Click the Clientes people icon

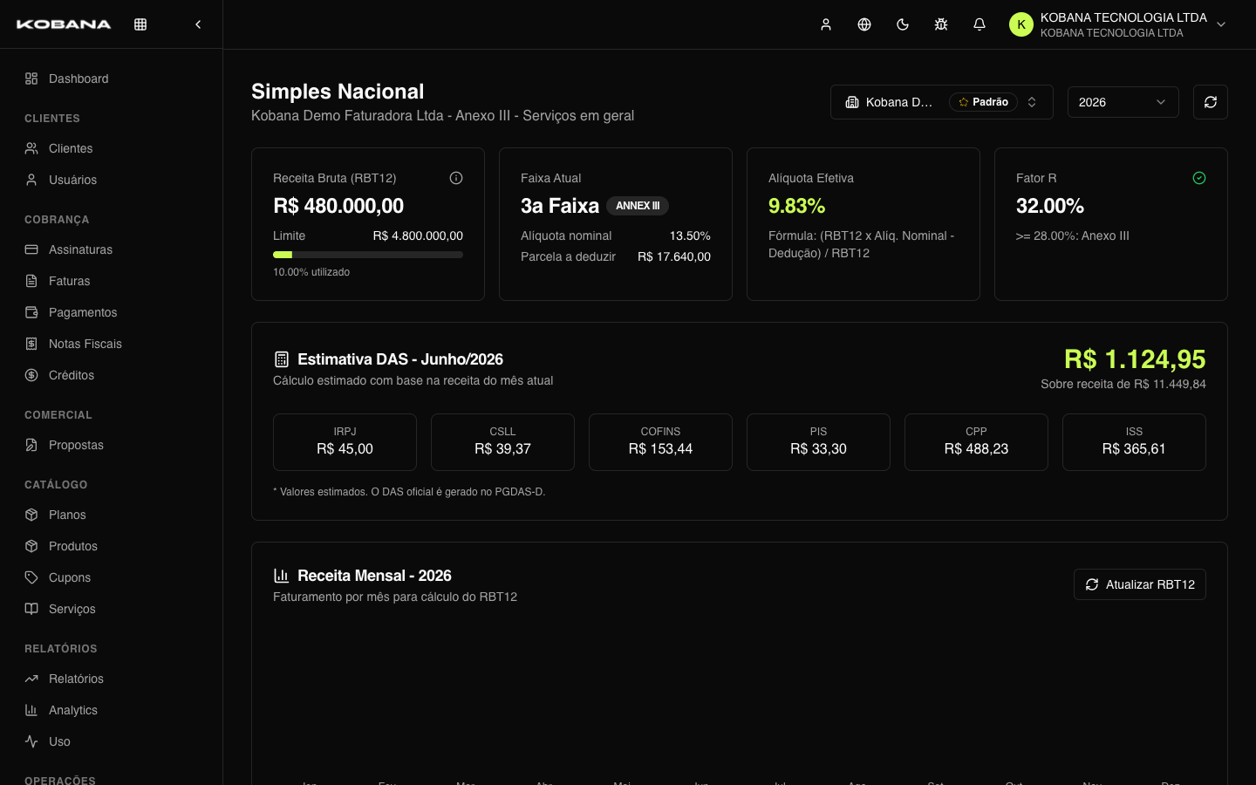(x=31, y=148)
